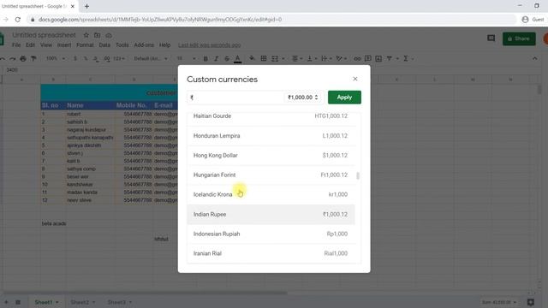
Task: Click the redo icon in toolbar
Action: click(13, 59)
